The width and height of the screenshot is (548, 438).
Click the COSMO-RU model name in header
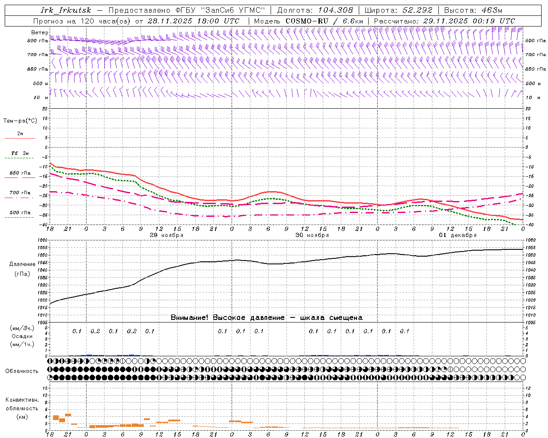(307, 21)
